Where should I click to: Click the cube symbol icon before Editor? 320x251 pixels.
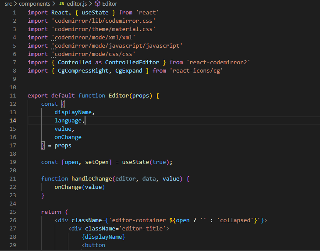[97, 3]
